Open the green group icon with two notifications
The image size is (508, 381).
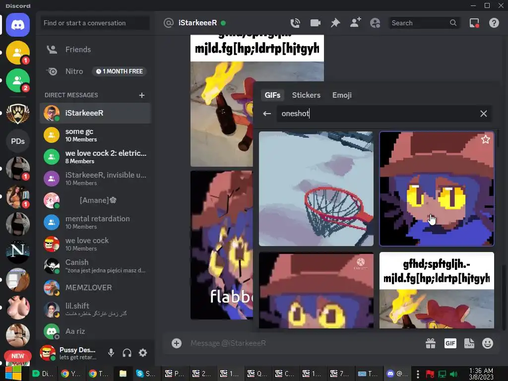coord(18,80)
